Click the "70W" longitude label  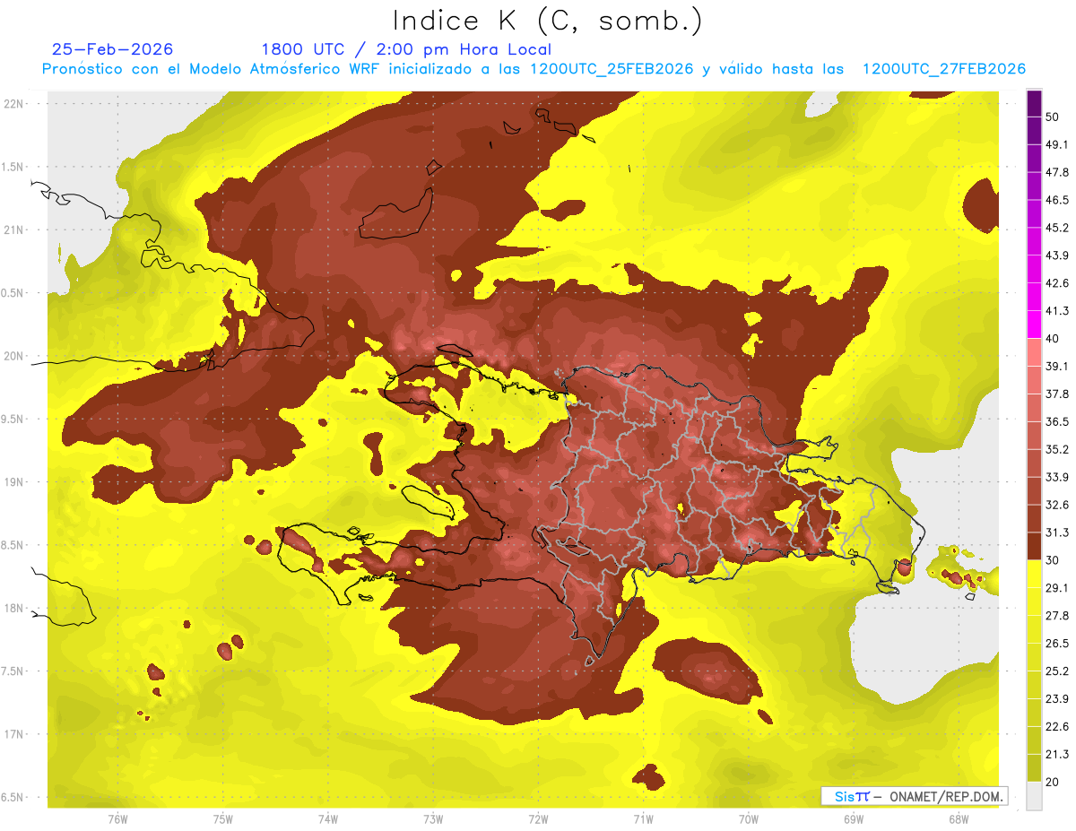pyautogui.click(x=749, y=819)
